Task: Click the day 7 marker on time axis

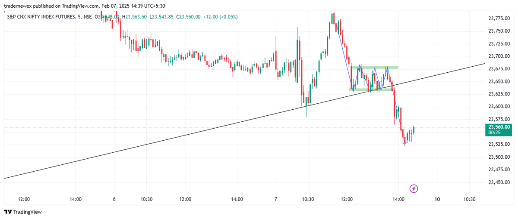Action: pos(276,199)
